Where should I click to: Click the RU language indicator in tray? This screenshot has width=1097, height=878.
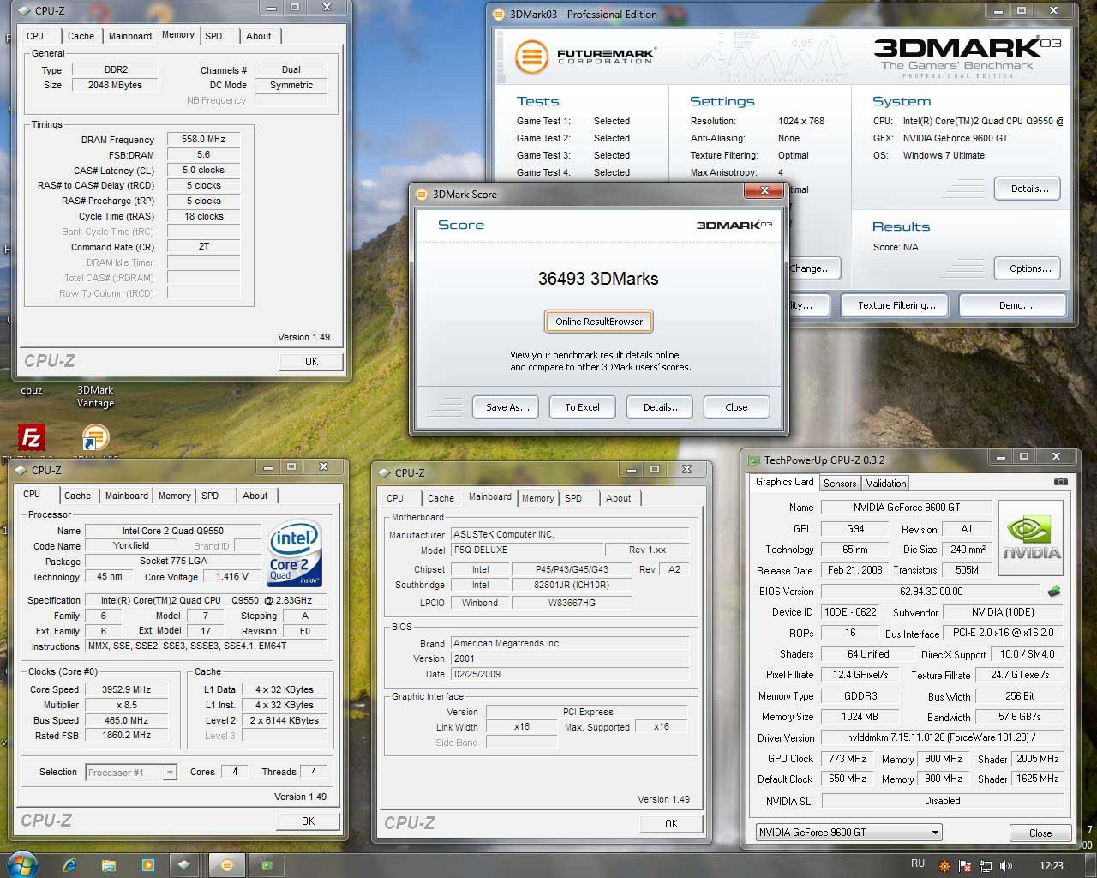tap(918, 863)
